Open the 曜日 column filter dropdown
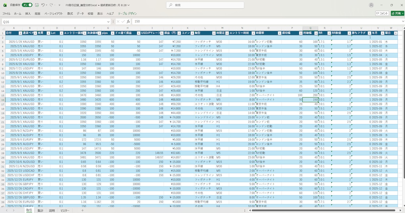The height and width of the screenshot is (213, 405). point(396,33)
